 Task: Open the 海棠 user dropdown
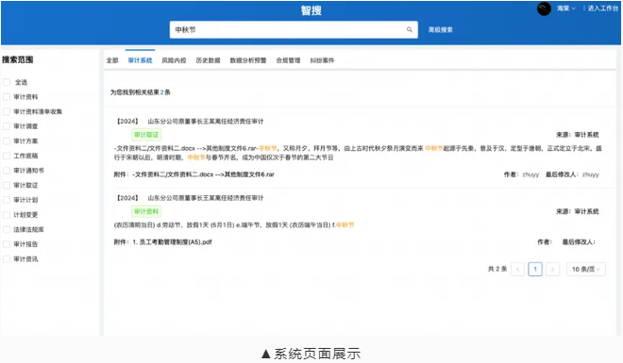565,8
